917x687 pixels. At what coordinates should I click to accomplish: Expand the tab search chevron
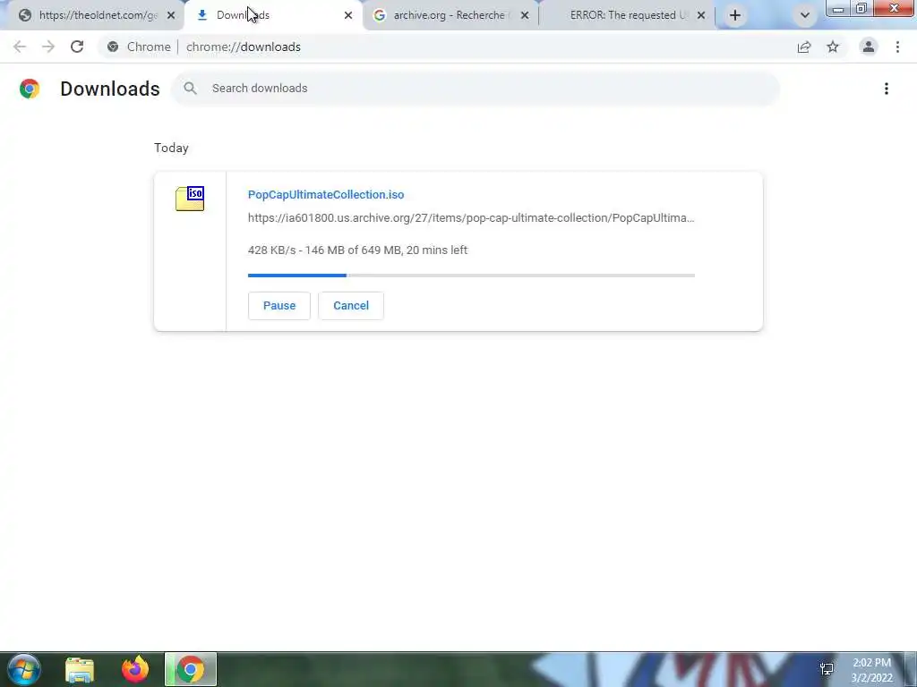[805, 15]
